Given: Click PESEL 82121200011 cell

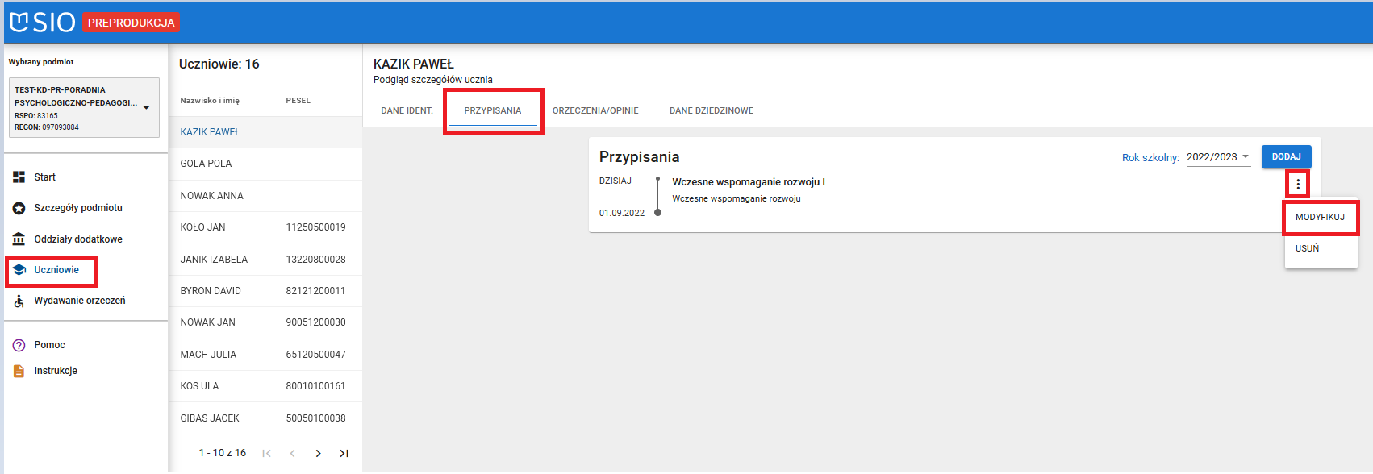Looking at the screenshot, I should tap(315, 291).
